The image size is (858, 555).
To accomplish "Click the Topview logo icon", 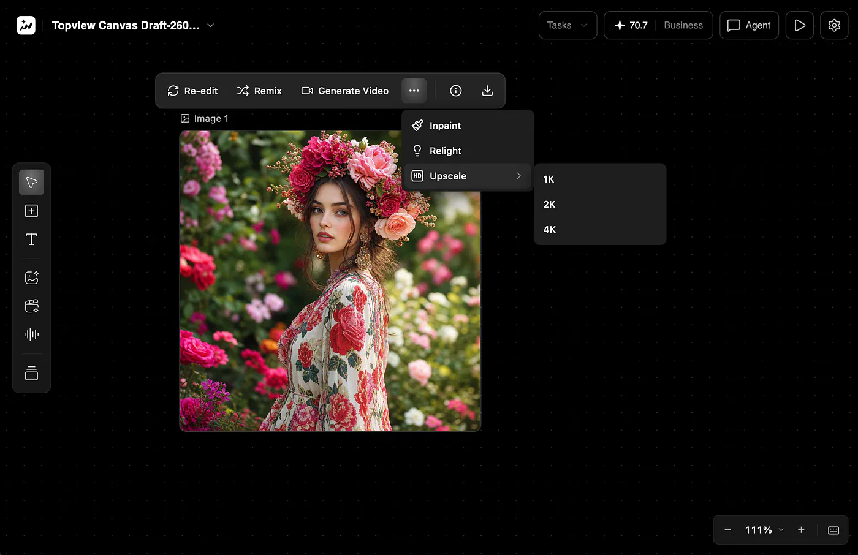I will [x=26, y=25].
